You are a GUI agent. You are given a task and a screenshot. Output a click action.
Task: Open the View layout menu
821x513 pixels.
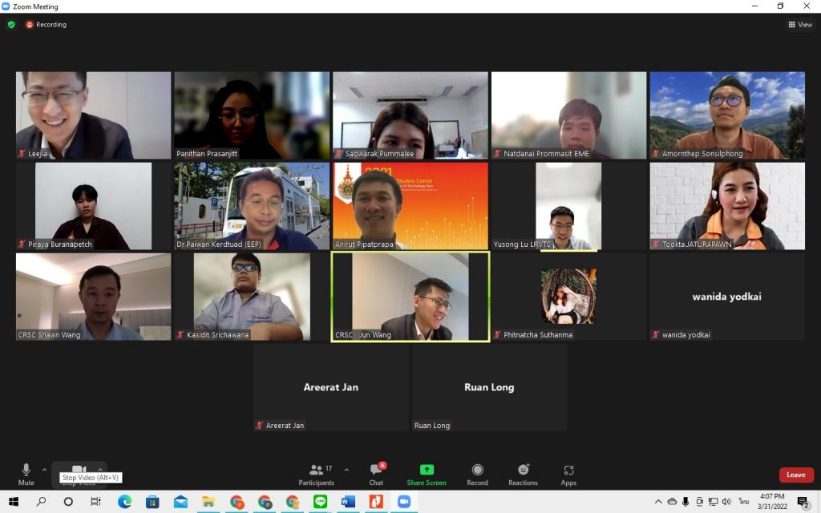(x=800, y=25)
